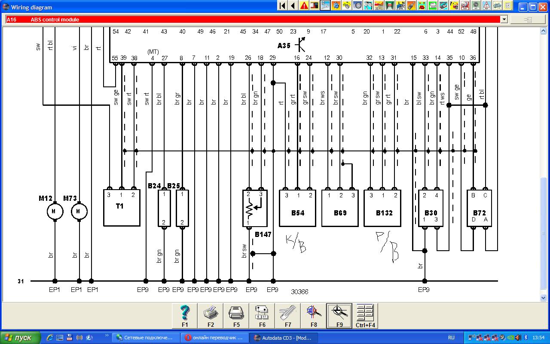Click the F8 component magnifier button
Viewport: 550px width, 344px height.
pyautogui.click(x=314, y=316)
